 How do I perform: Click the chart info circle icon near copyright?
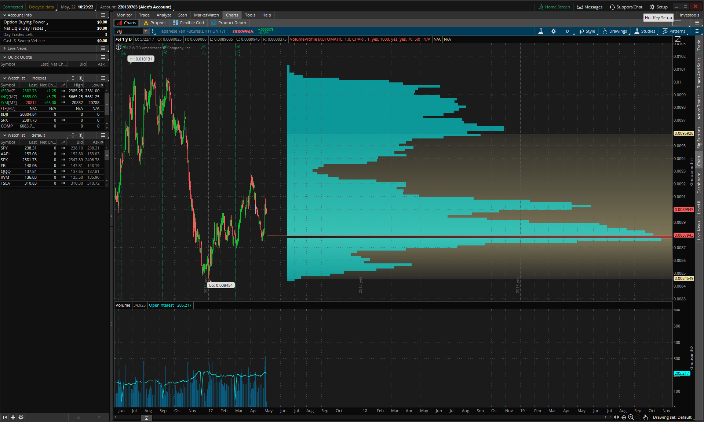point(118,47)
